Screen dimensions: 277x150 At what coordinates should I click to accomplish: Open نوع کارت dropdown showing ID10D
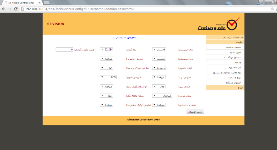click(106, 49)
